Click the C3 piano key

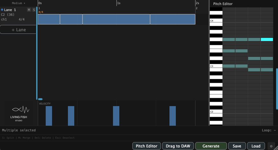click(x=216, y=66)
